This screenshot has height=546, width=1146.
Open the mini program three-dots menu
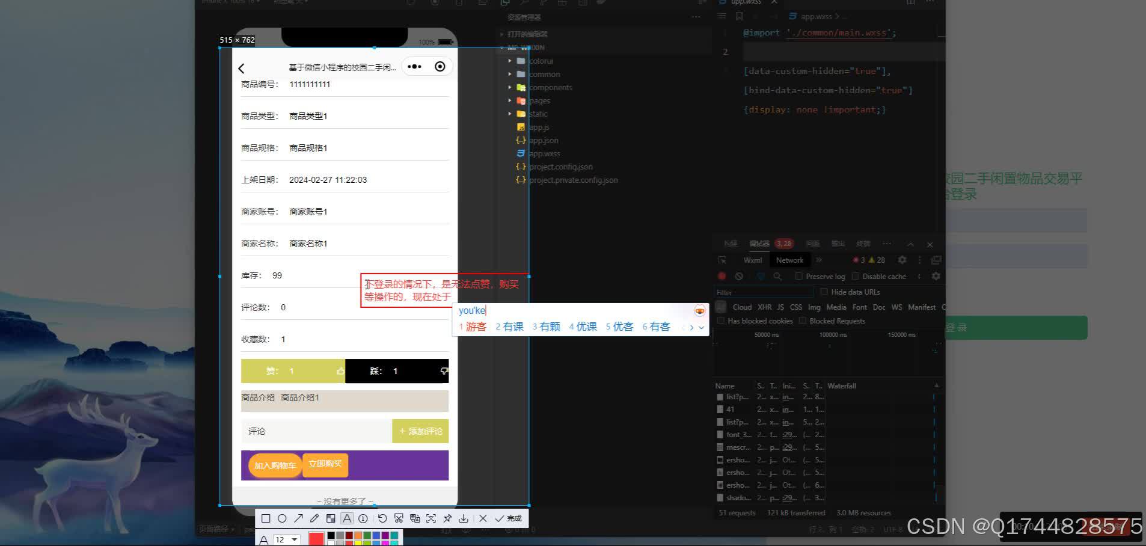[414, 67]
